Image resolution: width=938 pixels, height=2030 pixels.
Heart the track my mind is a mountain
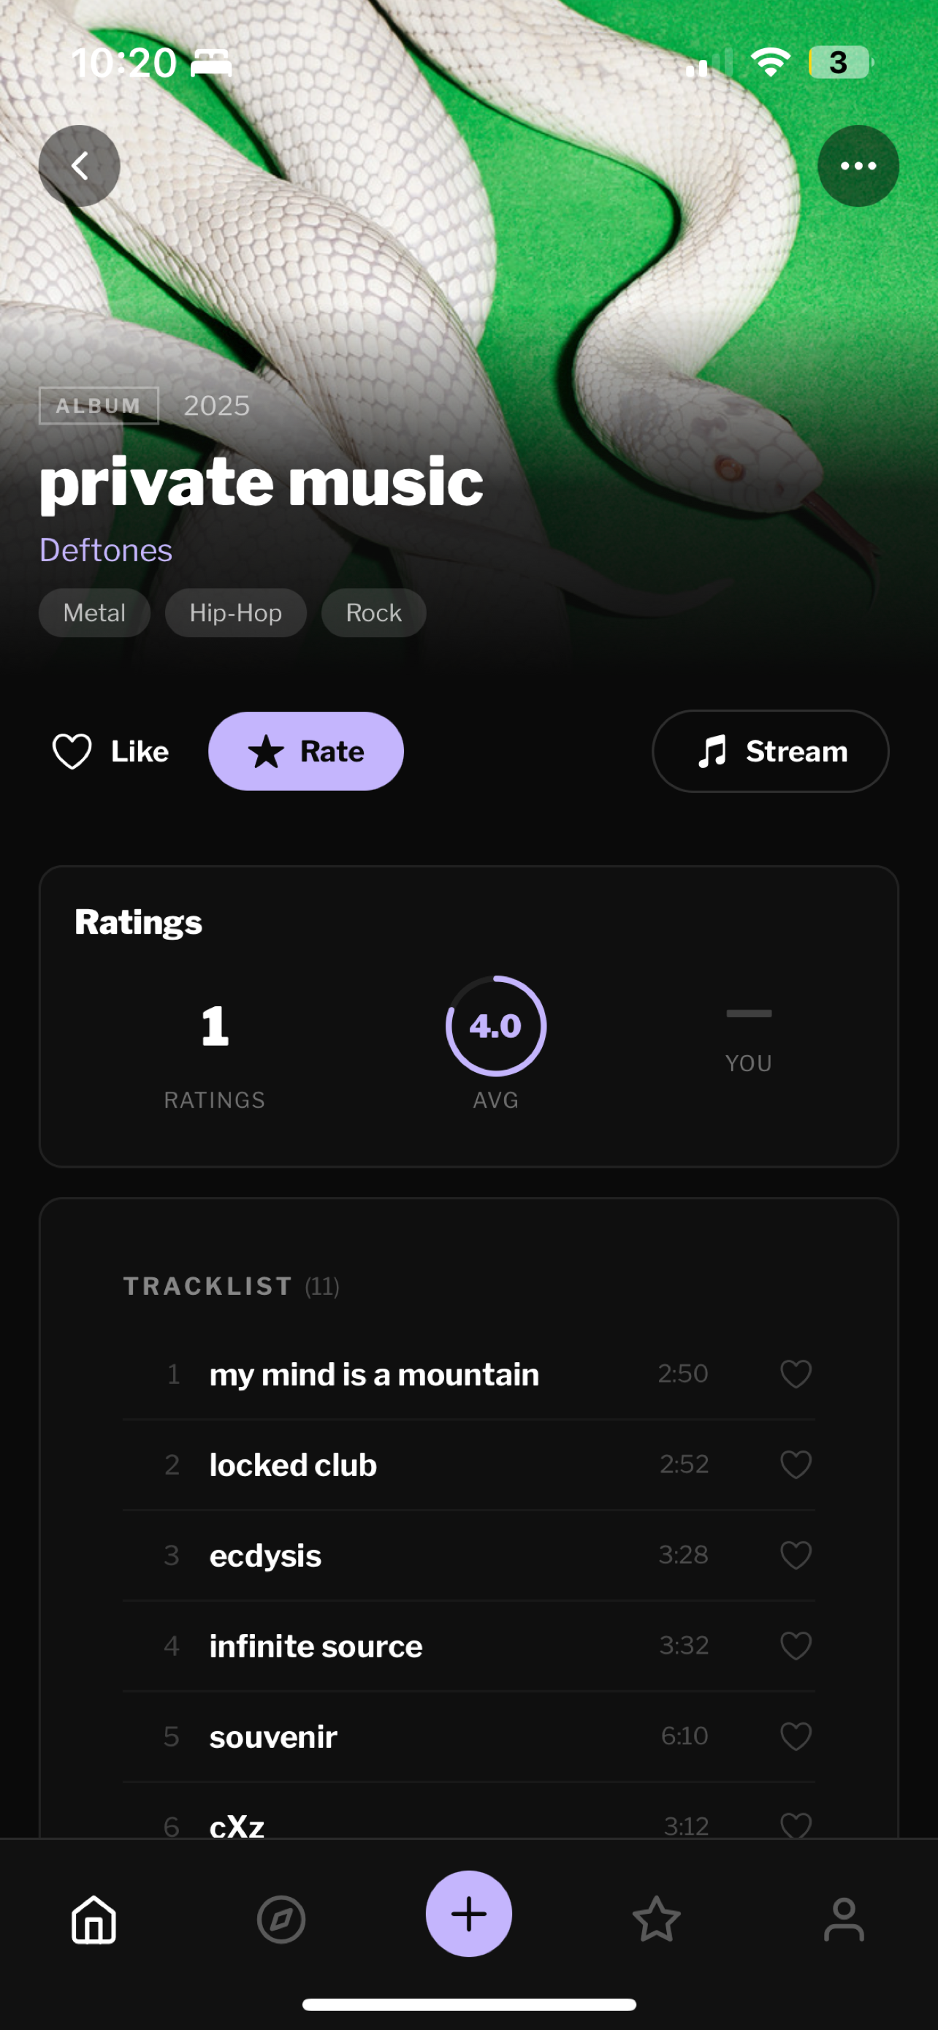(796, 1374)
